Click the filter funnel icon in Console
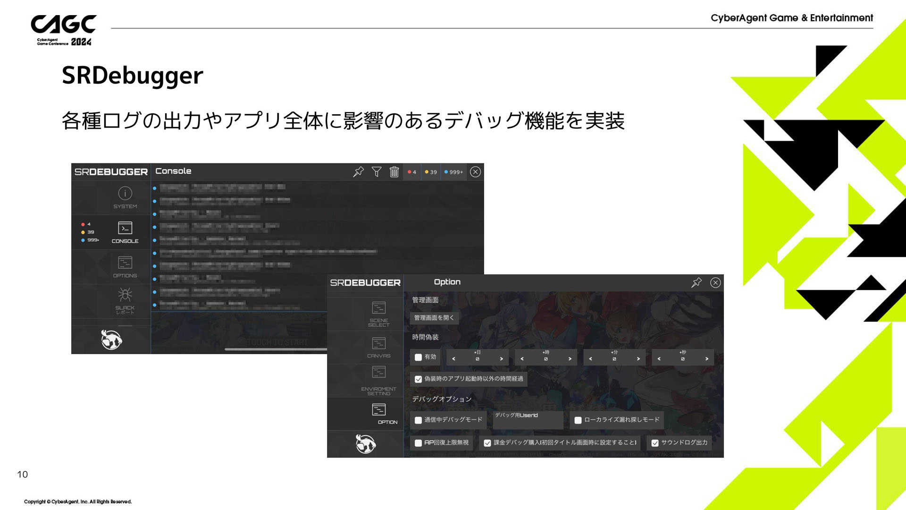Viewport: 906px width, 510px height. point(377,172)
